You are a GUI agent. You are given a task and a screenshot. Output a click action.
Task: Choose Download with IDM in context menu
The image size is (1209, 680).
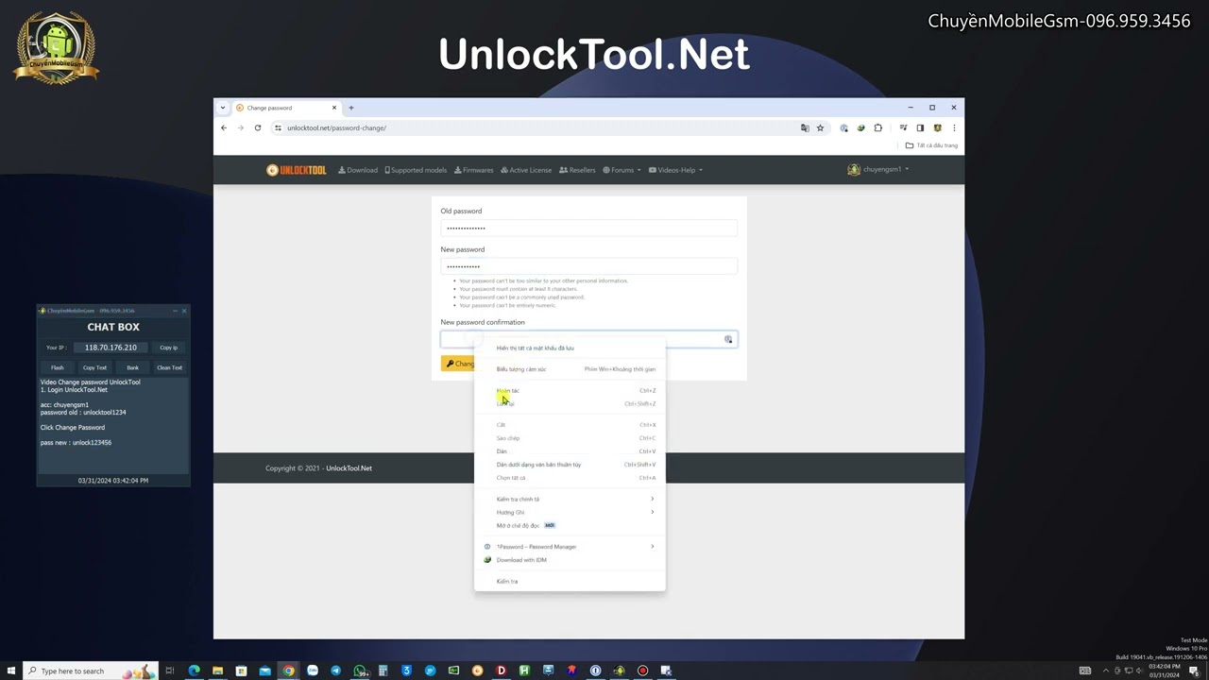coord(521,559)
